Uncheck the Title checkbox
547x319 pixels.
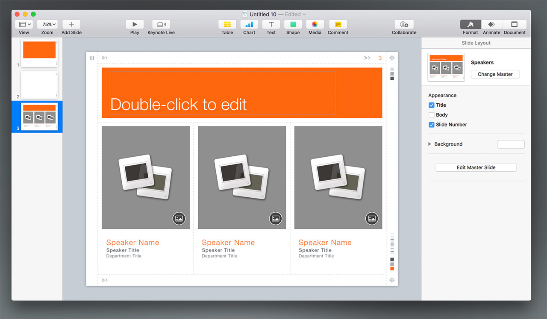click(x=431, y=105)
